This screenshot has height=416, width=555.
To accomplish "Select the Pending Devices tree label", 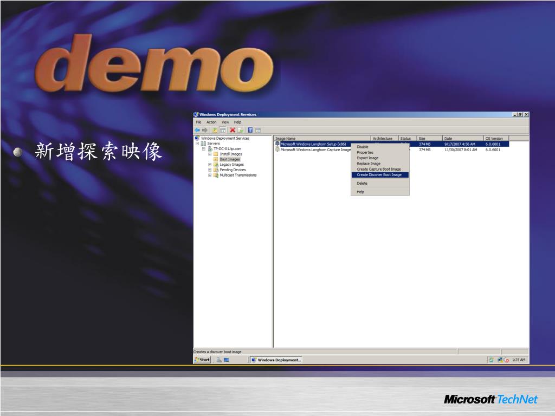I will coord(233,170).
